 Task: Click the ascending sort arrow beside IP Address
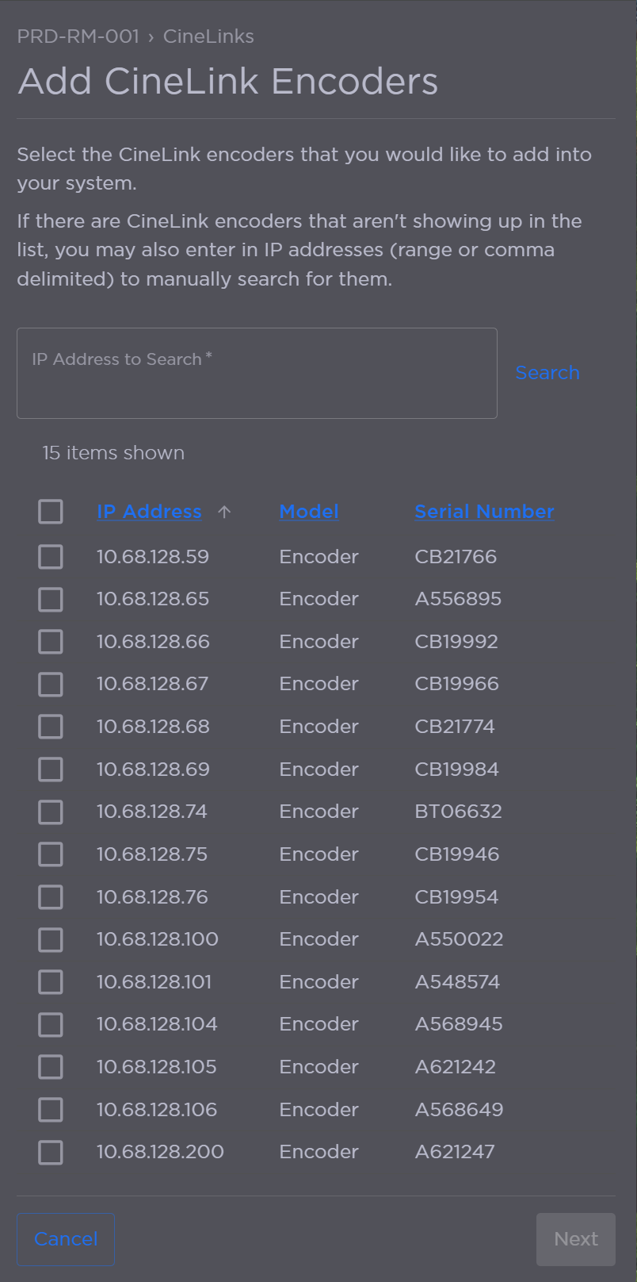224,512
